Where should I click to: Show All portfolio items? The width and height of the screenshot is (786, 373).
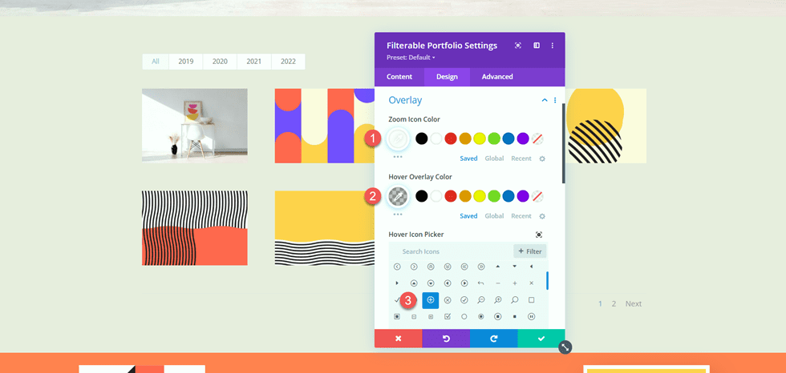coord(156,62)
